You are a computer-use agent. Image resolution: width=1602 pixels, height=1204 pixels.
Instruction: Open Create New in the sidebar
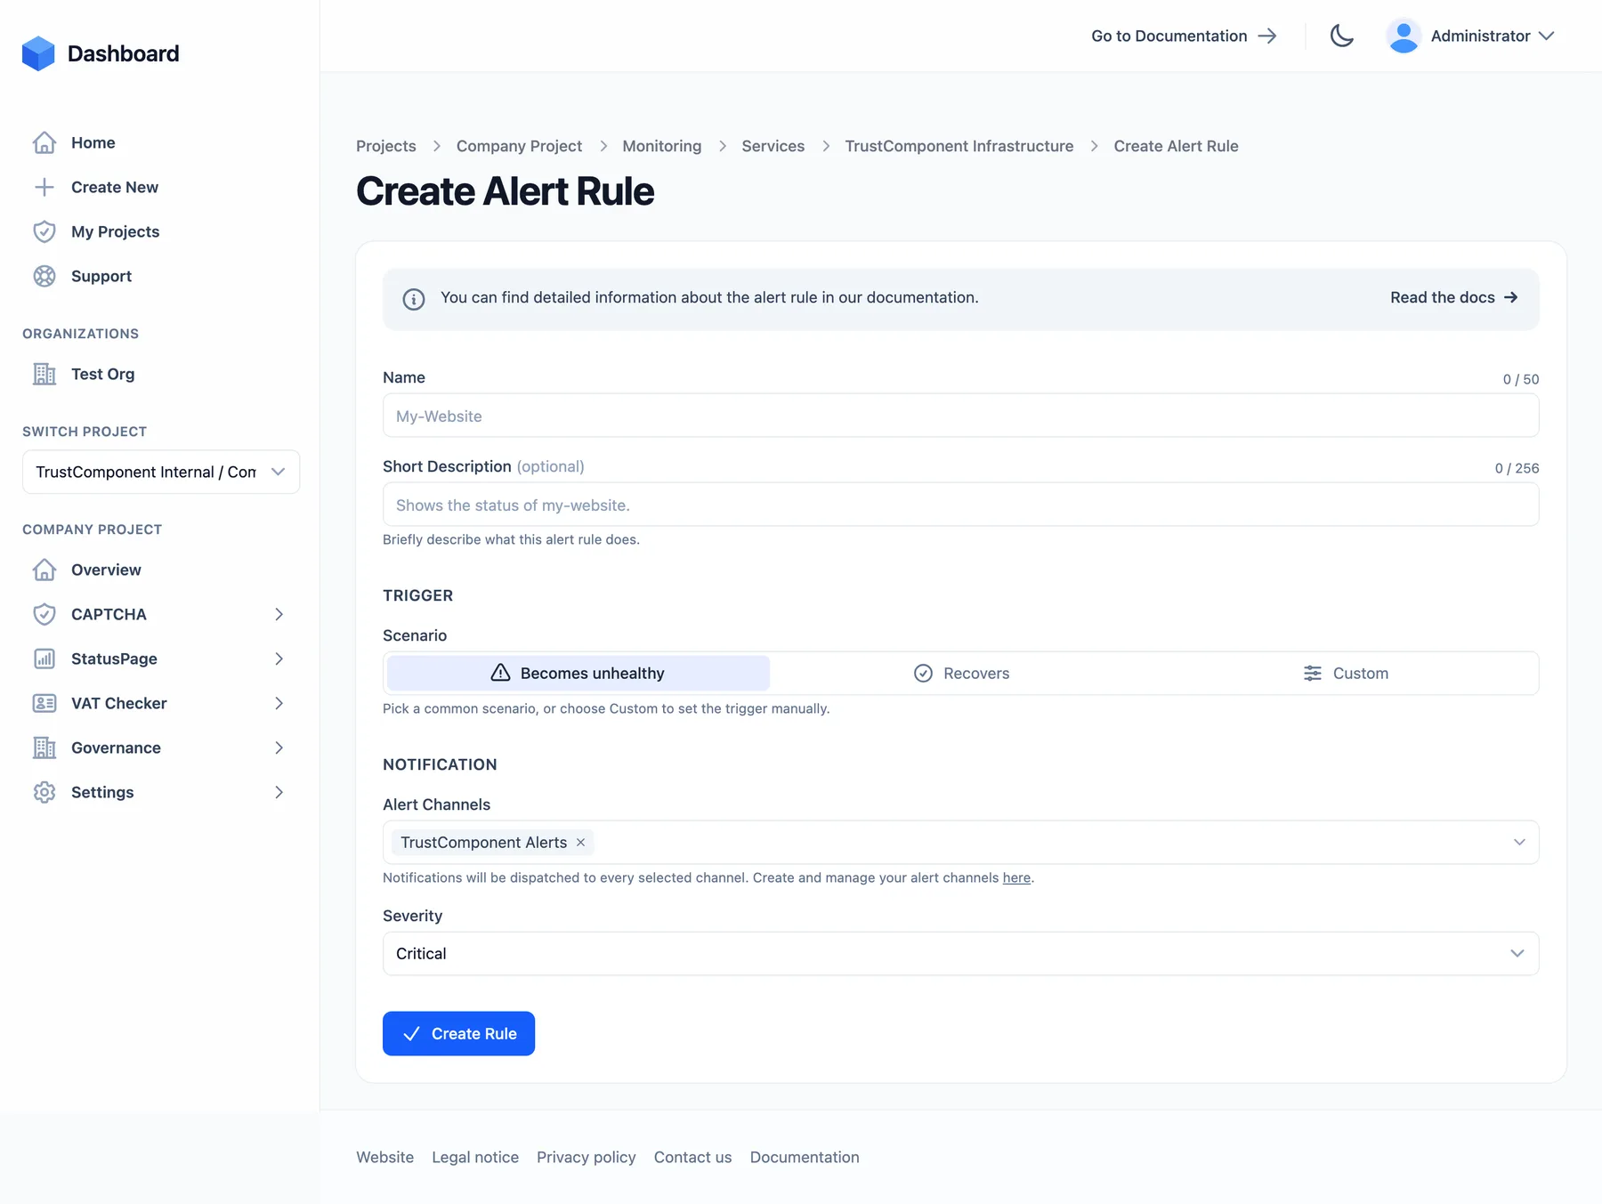coord(115,187)
